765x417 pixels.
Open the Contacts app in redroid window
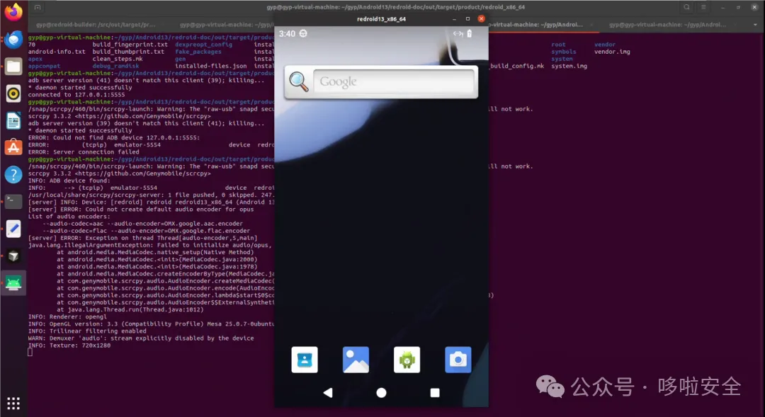[x=305, y=360]
